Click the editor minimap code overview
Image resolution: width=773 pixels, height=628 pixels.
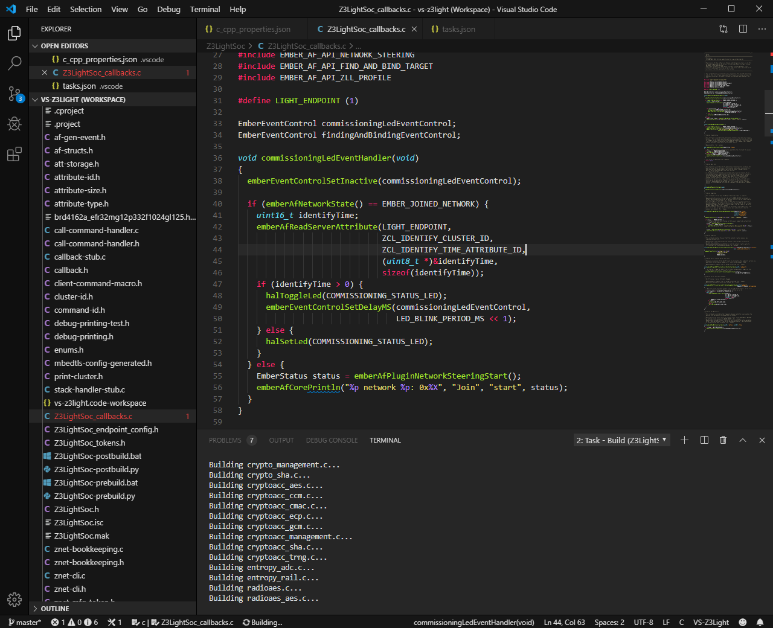733,193
